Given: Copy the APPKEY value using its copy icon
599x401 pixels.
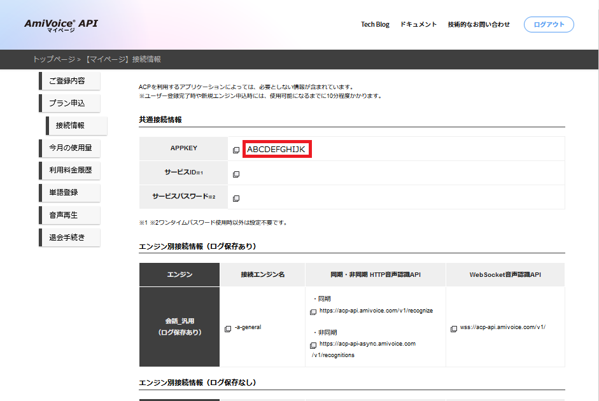Looking at the screenshot, I should (x=236, y=150).
